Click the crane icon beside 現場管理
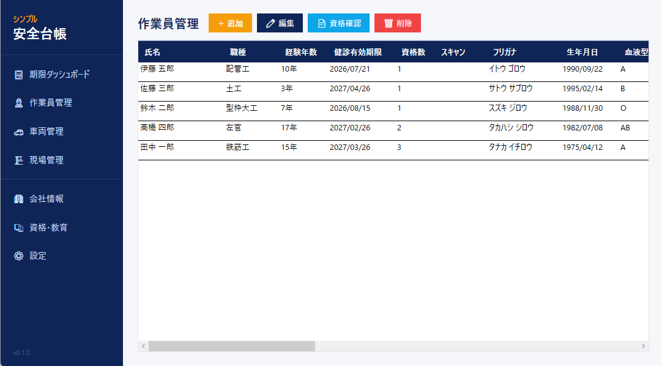Screen dimensions: 662x366 coord(18,160)
